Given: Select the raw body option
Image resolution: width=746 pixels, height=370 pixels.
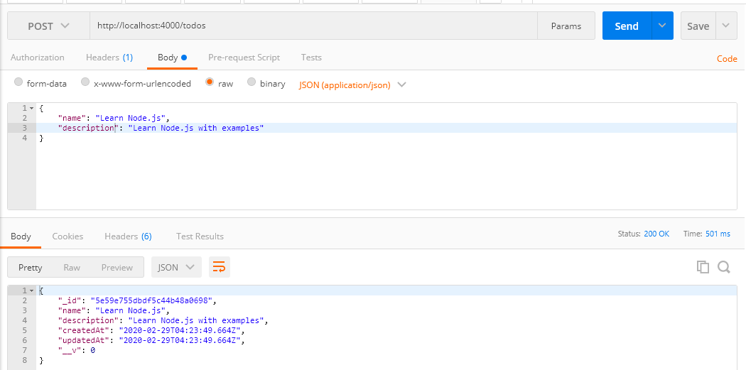Looking at the screenshot, I should pos(210,82).
